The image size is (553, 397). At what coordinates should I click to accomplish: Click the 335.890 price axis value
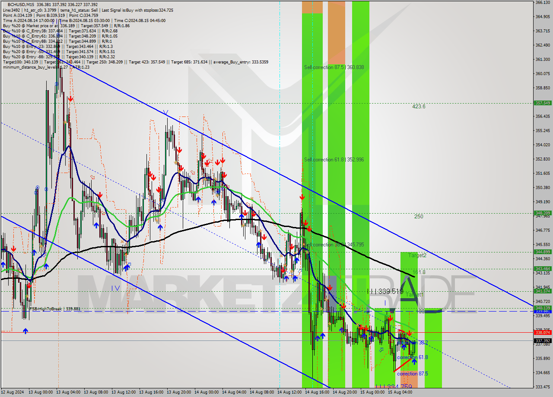[x=543, y=358]
